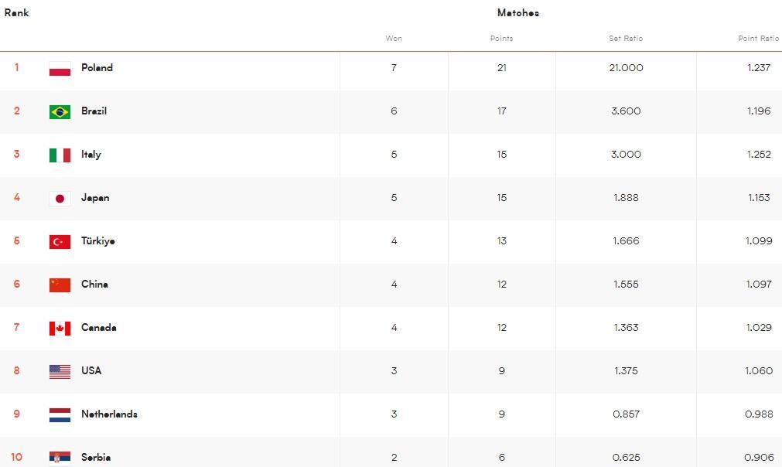Click the USA flag icon
782x467 pixels.
[x=60, y=372]
